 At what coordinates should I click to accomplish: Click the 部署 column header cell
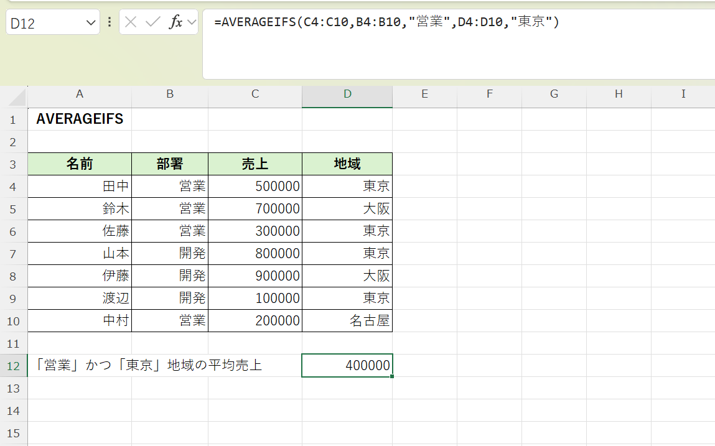169,164
